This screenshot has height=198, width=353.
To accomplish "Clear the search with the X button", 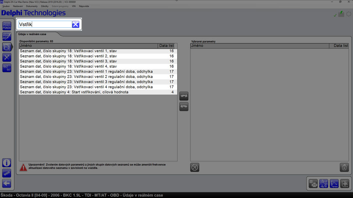I will pyautogui.click(x=76, y=24).
